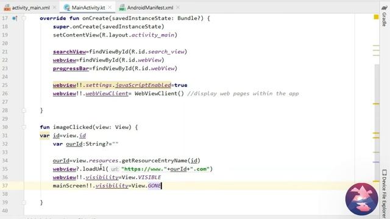Close the activity_main.xml tab
Viewport: 390px width, 219px height.
click(x=54, y=8)
